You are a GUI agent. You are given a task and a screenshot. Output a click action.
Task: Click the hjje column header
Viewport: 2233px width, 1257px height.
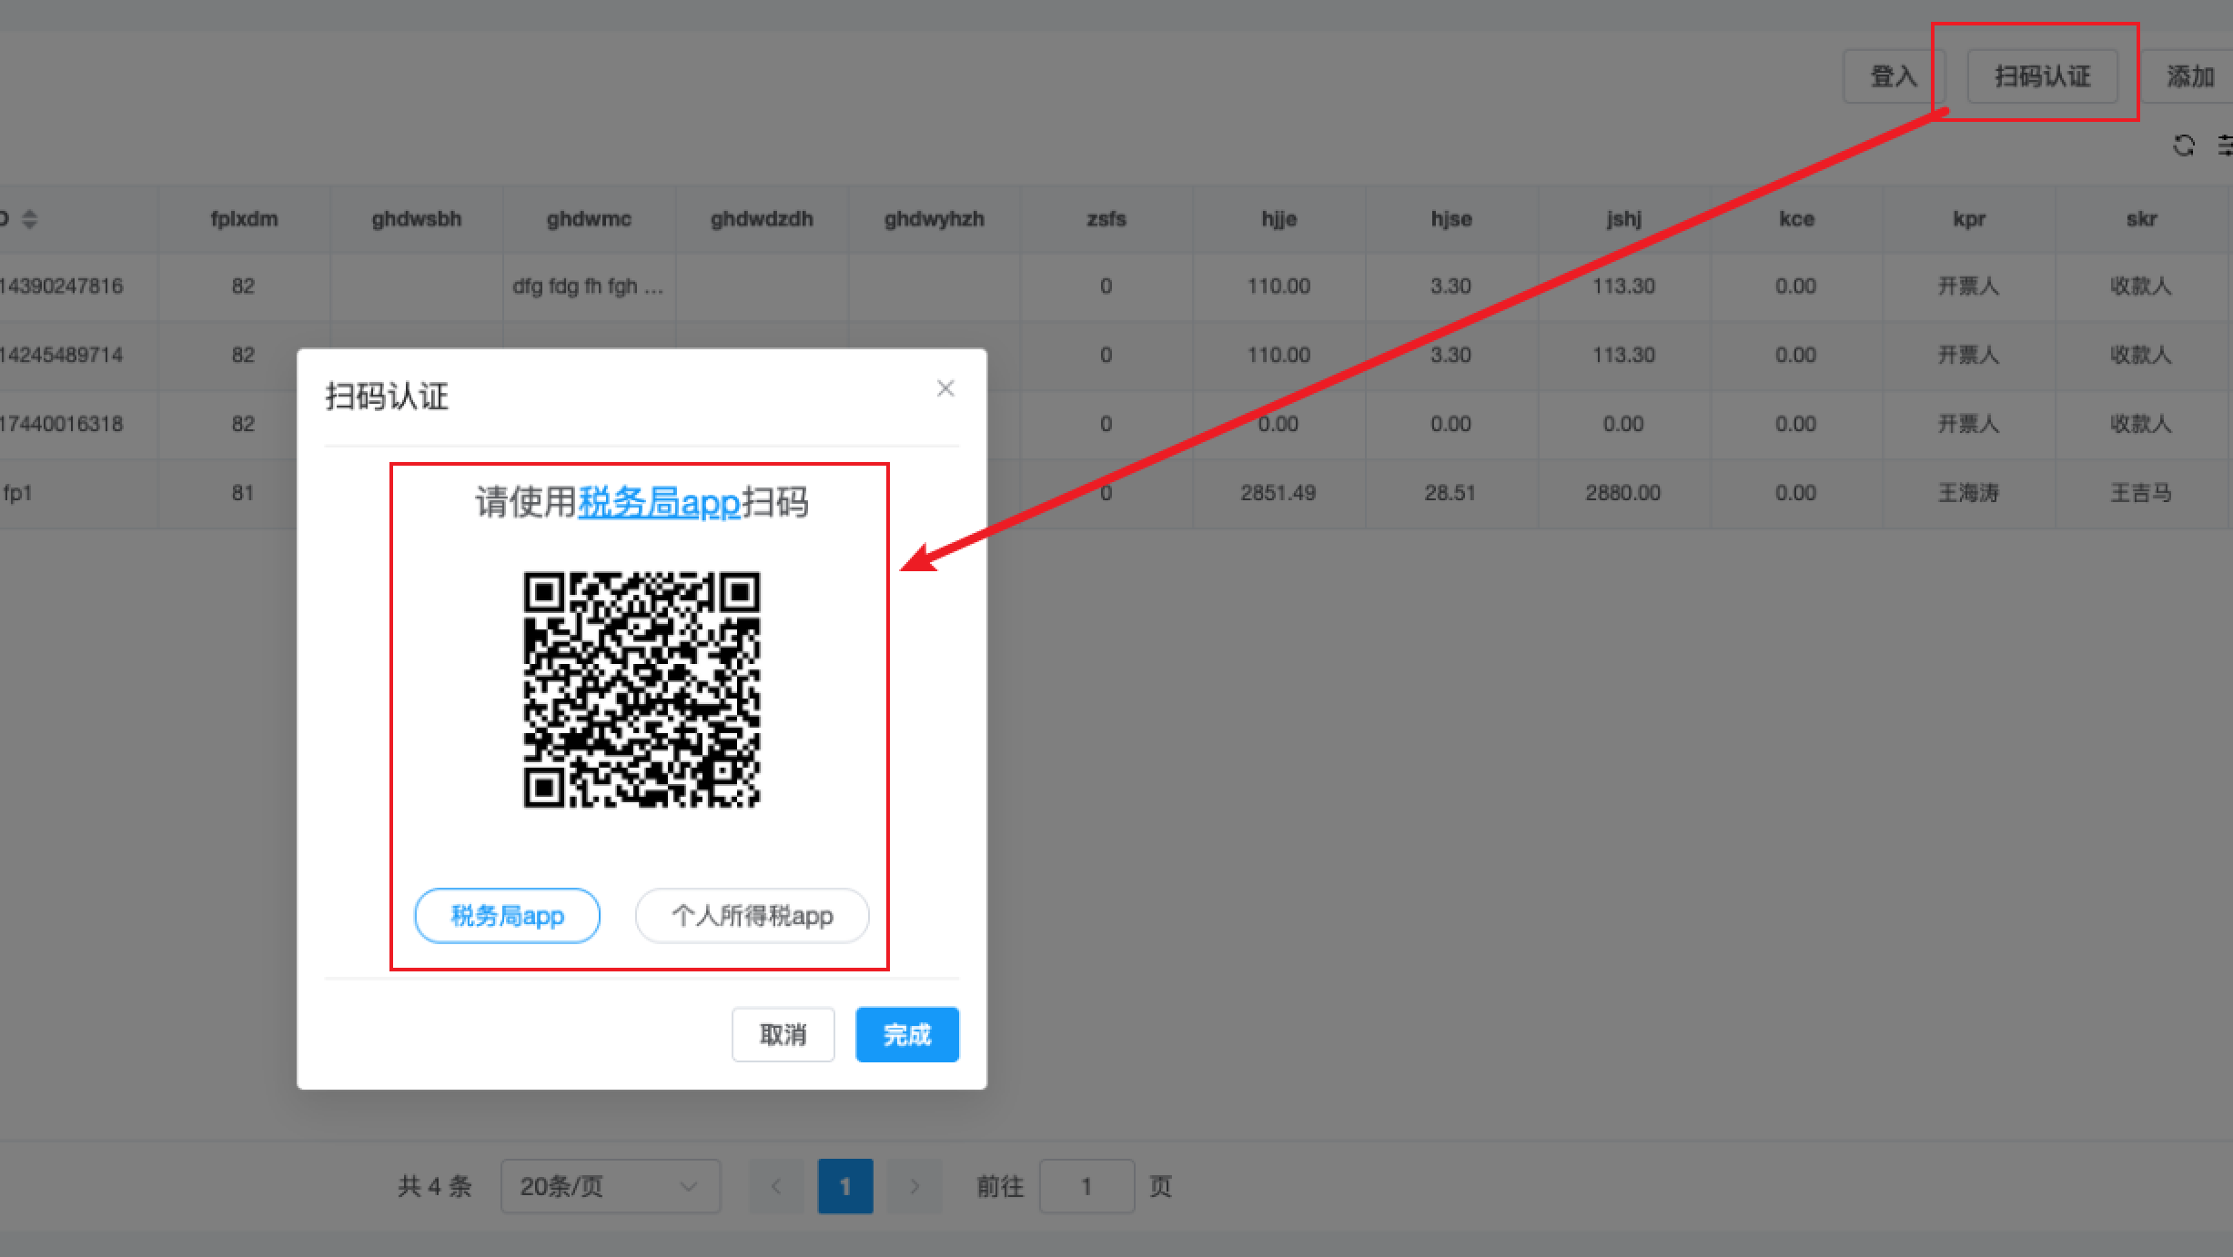[x=1278, y=219]
